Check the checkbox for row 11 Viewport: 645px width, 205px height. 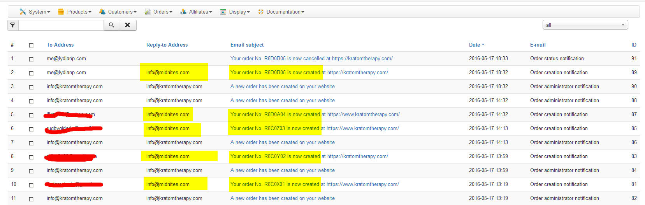pos(31,199)
